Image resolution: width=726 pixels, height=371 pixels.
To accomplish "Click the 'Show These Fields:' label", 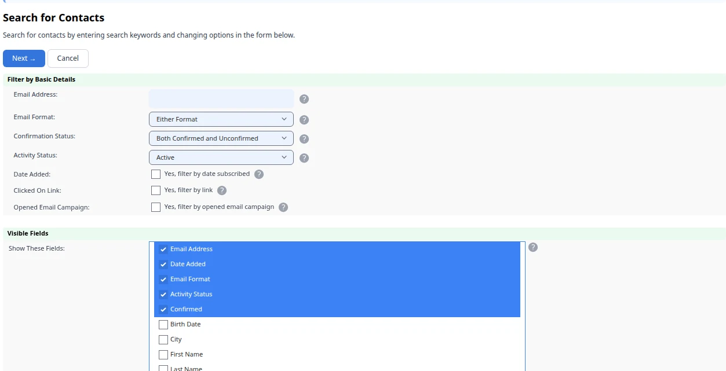I will click(x=37, y=248).
